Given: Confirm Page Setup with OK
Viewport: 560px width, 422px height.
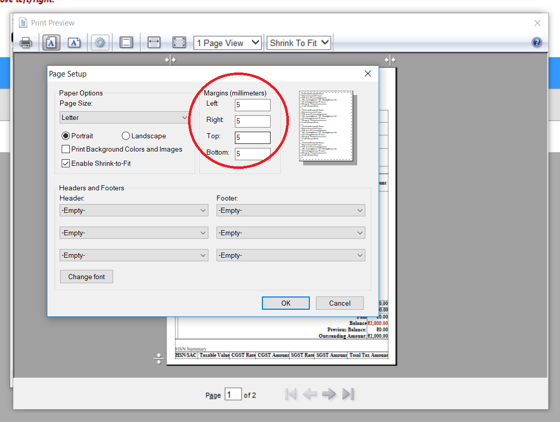Looking at the screenshot, I should coord(286,303).
